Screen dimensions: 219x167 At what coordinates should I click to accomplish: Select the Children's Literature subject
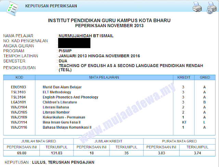click(60, 102)
